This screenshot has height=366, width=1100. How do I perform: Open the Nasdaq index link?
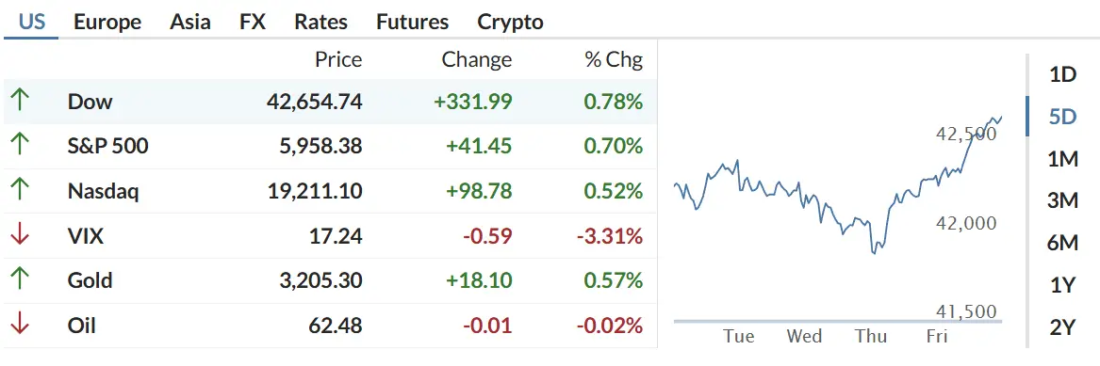click(103, 190)
